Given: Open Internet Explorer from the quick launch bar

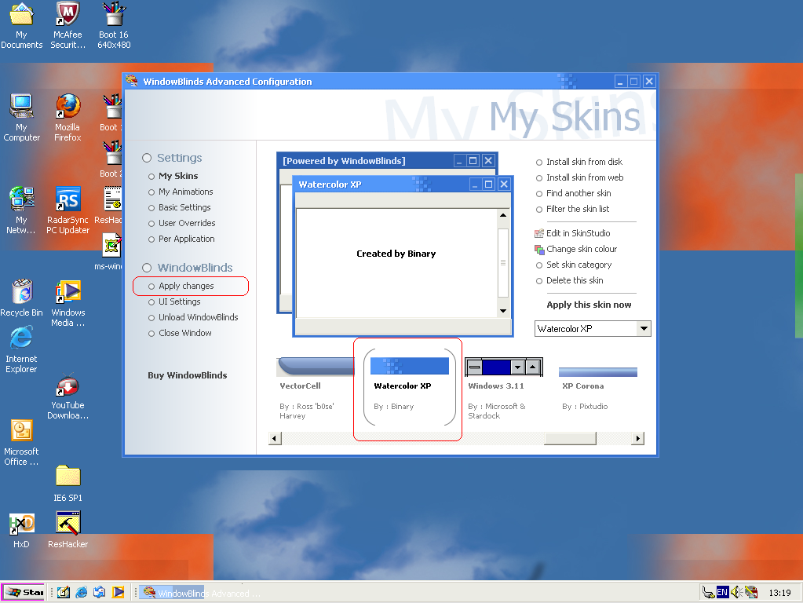Looking at the screenshot, I should (81, 592).
